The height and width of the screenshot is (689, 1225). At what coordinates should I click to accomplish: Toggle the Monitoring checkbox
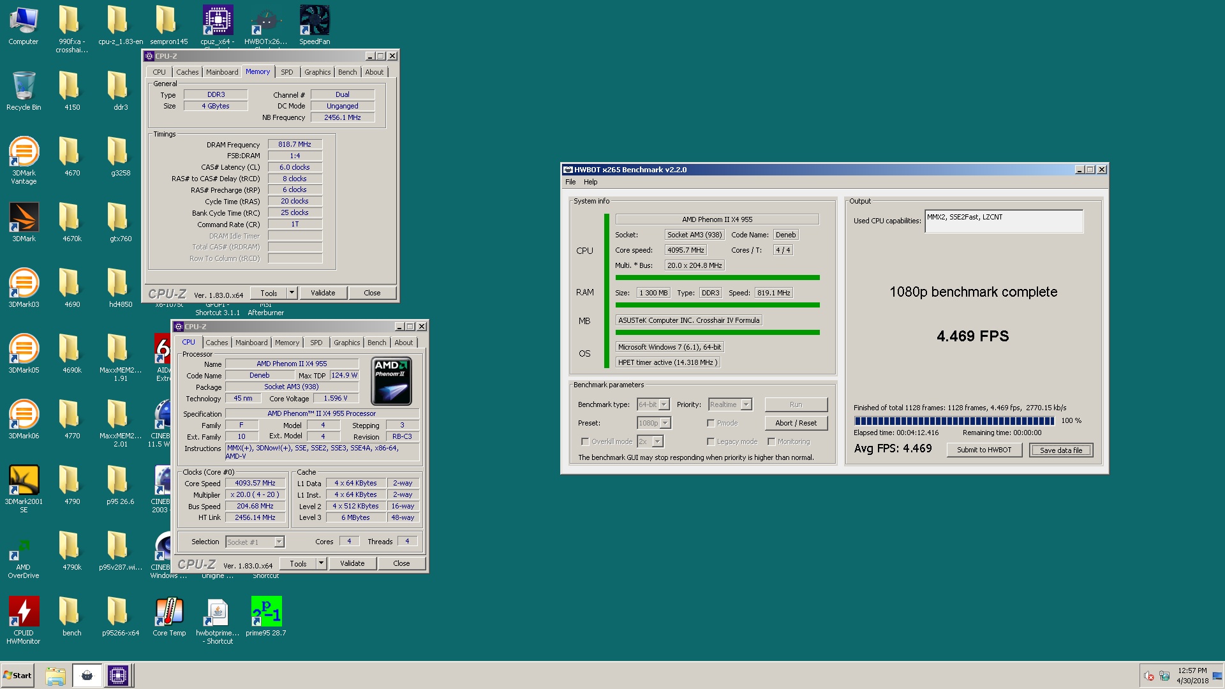point(771,441)
